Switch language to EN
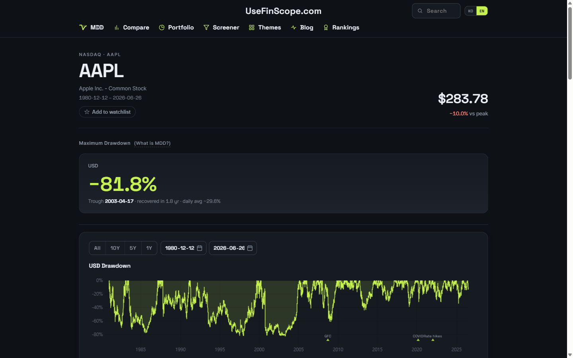This screenshot has width=573, height=358. (x=482, y=11)
